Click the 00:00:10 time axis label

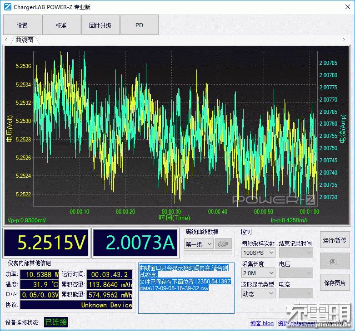pos(80,212)
